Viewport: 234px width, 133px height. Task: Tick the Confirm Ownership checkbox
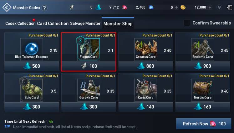(187, 23)
